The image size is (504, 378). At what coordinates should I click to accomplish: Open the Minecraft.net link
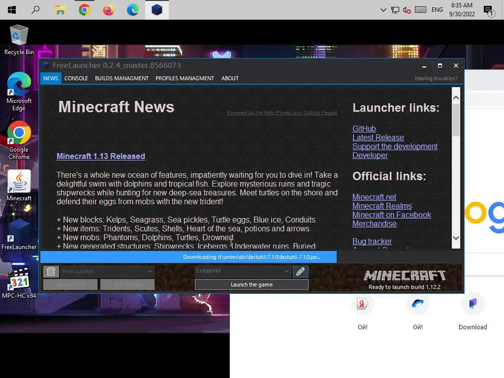pyautogui.click(x=374, y=197)
